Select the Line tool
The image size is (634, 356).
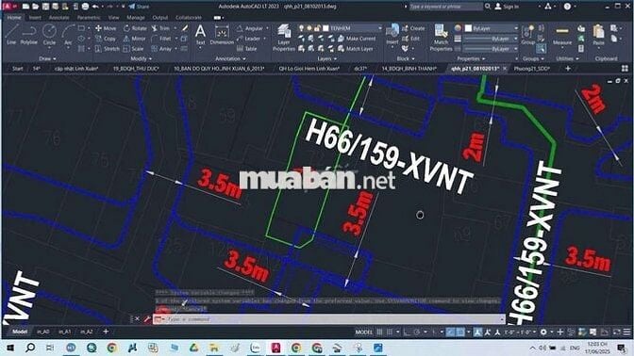[11, 34]
